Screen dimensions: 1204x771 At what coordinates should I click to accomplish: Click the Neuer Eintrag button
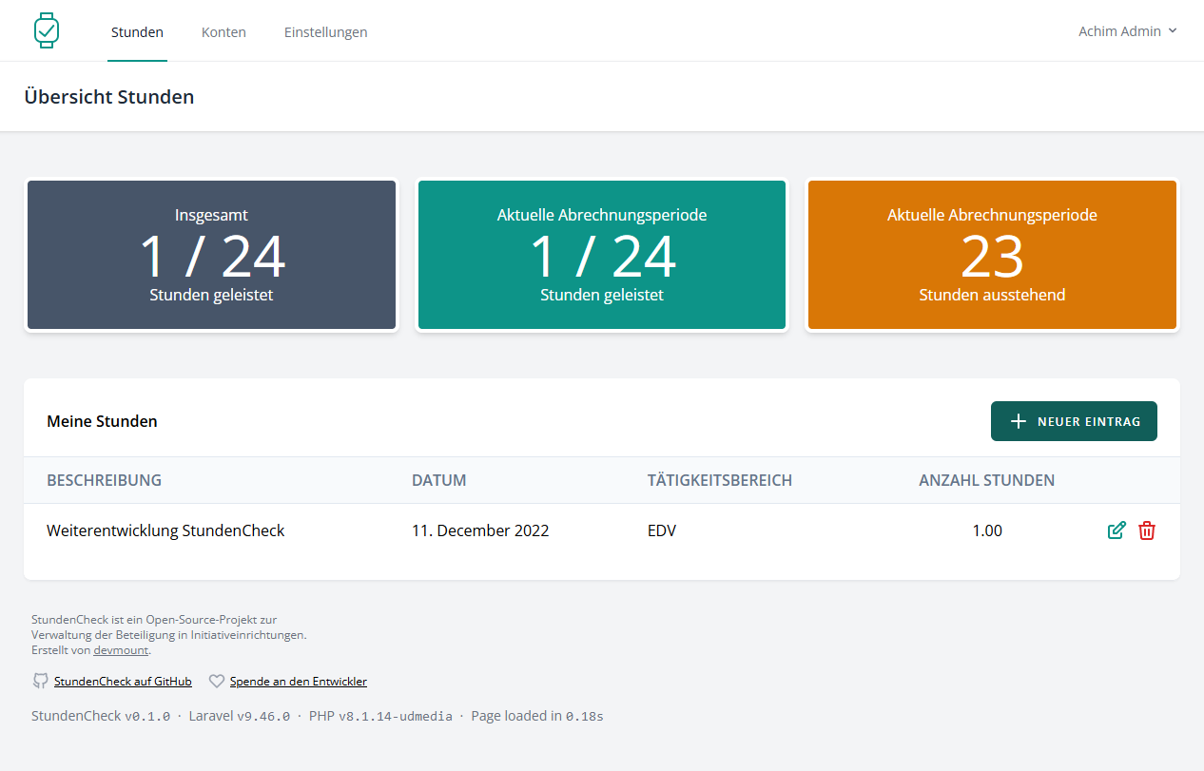pyautogui.click(x=1074, y=420)
